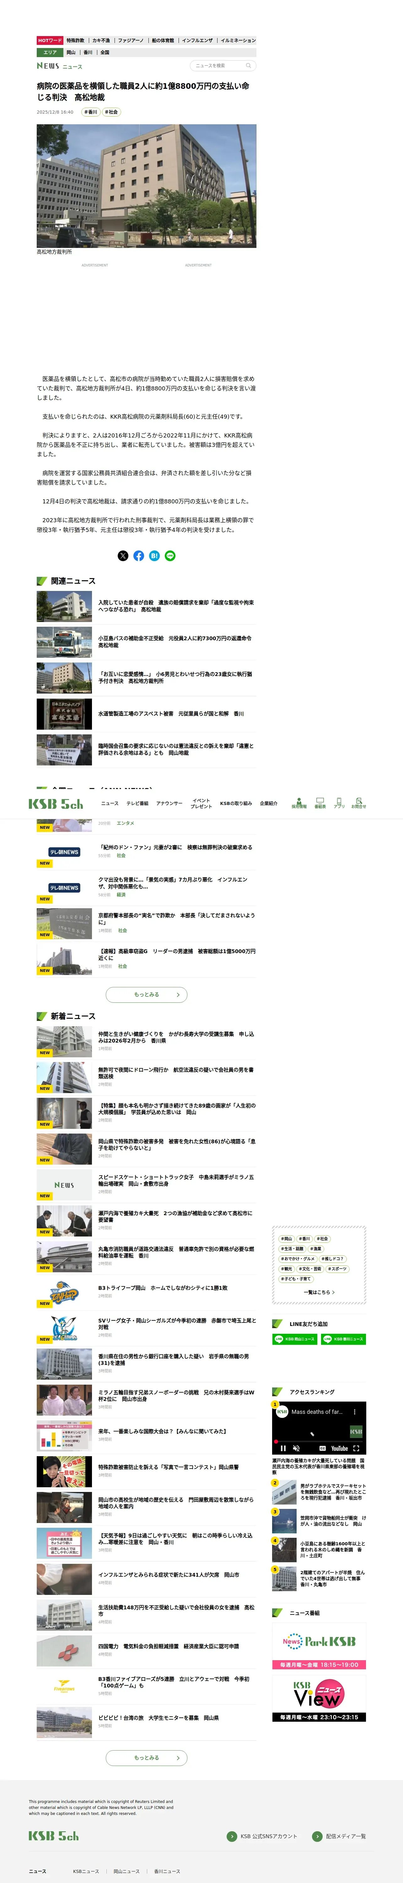Click the #社会 article tag
The height and width of the screenshot is (1883, 403).
coord(110,112)
